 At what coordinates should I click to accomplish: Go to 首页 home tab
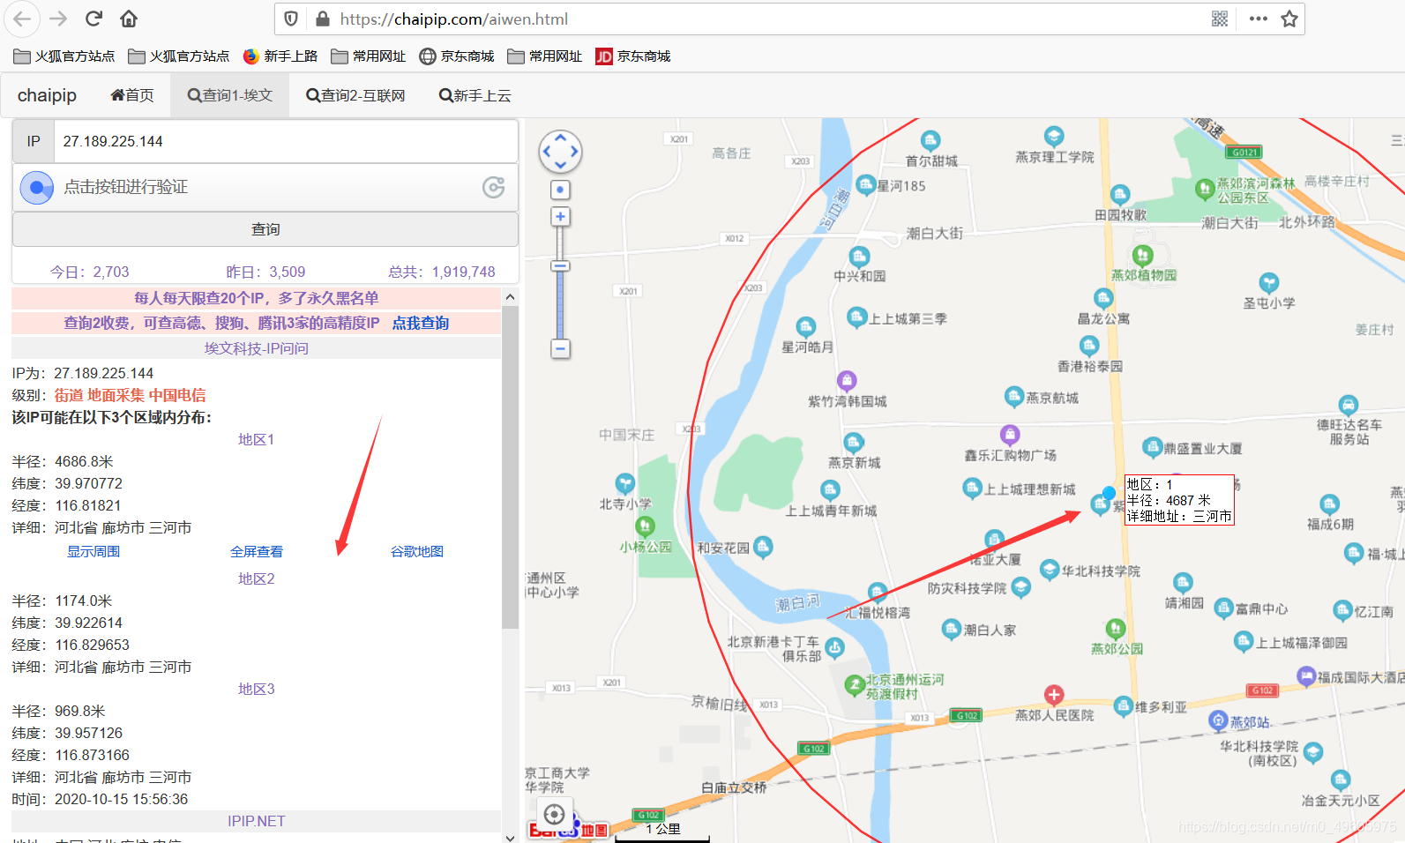(132, 95)
